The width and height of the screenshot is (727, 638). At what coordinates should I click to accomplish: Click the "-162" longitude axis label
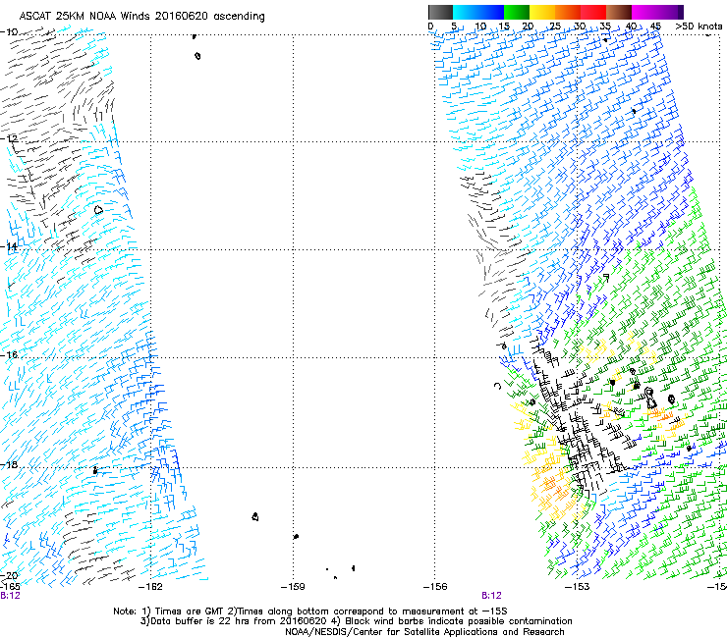tap(150, 587)
